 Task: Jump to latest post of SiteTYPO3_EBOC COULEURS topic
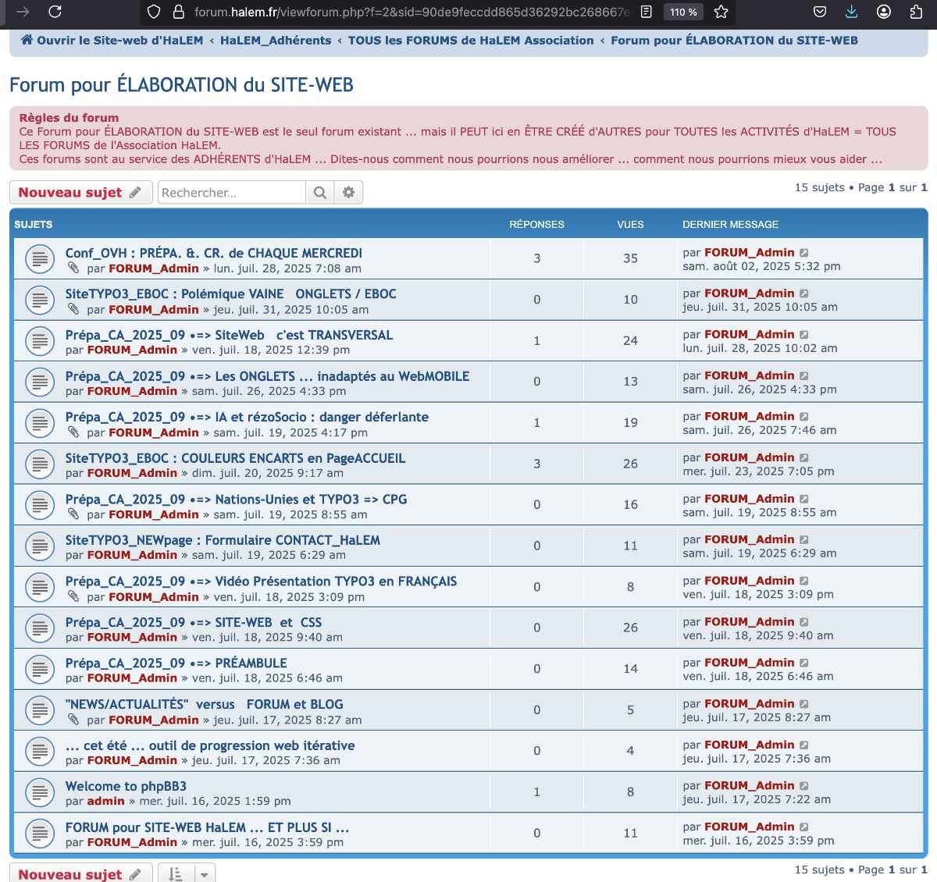coord(803,457)
